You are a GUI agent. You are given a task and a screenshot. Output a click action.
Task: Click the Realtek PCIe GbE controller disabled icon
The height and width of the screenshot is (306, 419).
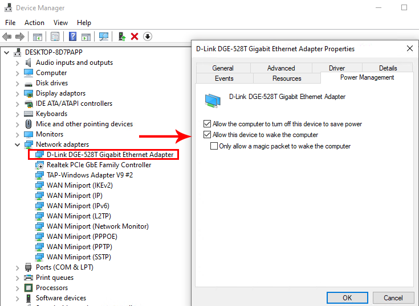39,165
